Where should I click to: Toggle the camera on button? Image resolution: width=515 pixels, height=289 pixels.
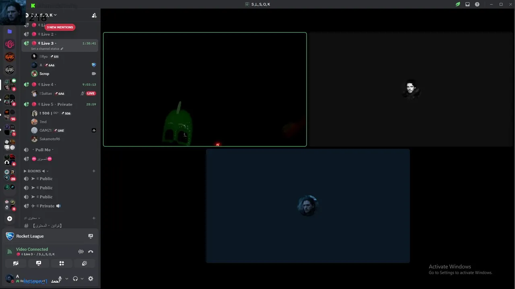coord(16,263)
